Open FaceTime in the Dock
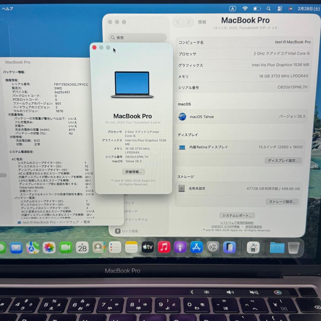This screenshot has width=321, height=321. click(65, 248)
